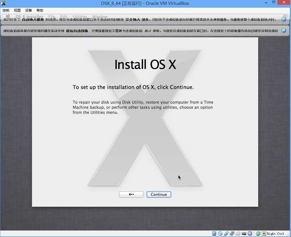Open the 帮助 menu
This screenshot has height=237, width=291.
tap(40, 10)
